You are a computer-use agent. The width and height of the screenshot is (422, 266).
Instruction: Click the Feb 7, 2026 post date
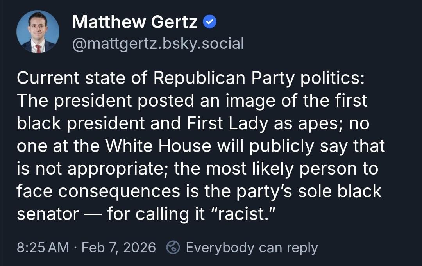coord(118,248)
